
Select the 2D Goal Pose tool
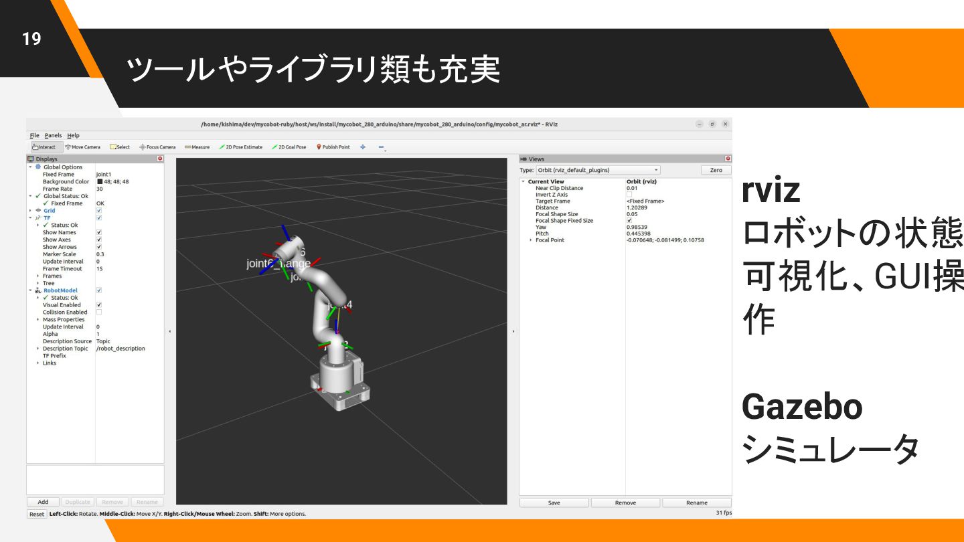pos(289,147)
